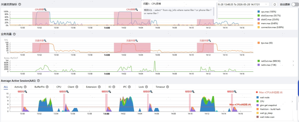Screen dimensions: 299x122
Task: Click help icon next to Lock tab
Action: point(146,87)
